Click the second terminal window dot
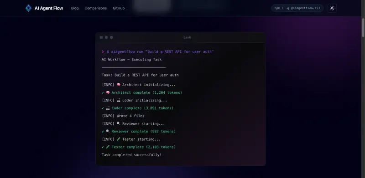 point(106,37)
